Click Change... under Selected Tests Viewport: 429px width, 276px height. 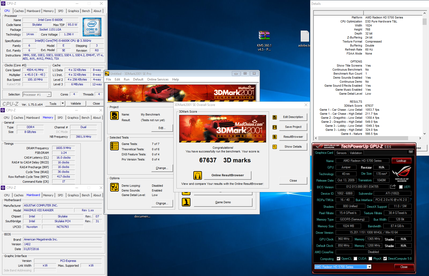[x=162, y=168]
